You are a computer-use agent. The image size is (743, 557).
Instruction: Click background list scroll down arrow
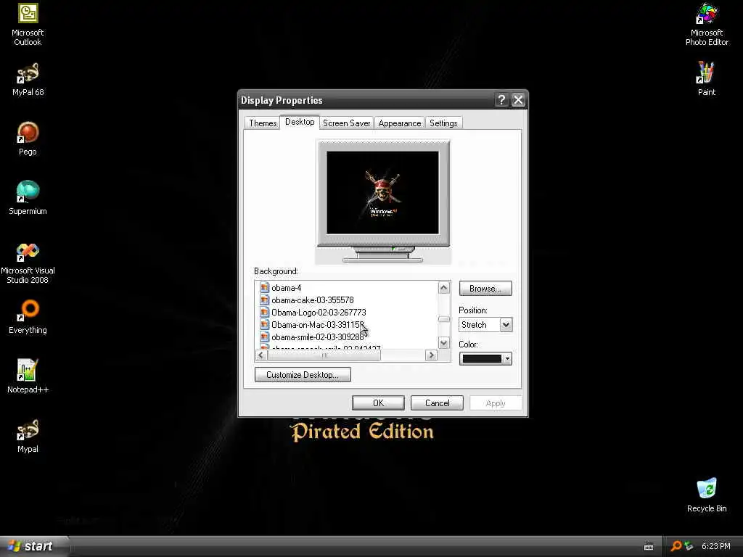tap(443, 343)
